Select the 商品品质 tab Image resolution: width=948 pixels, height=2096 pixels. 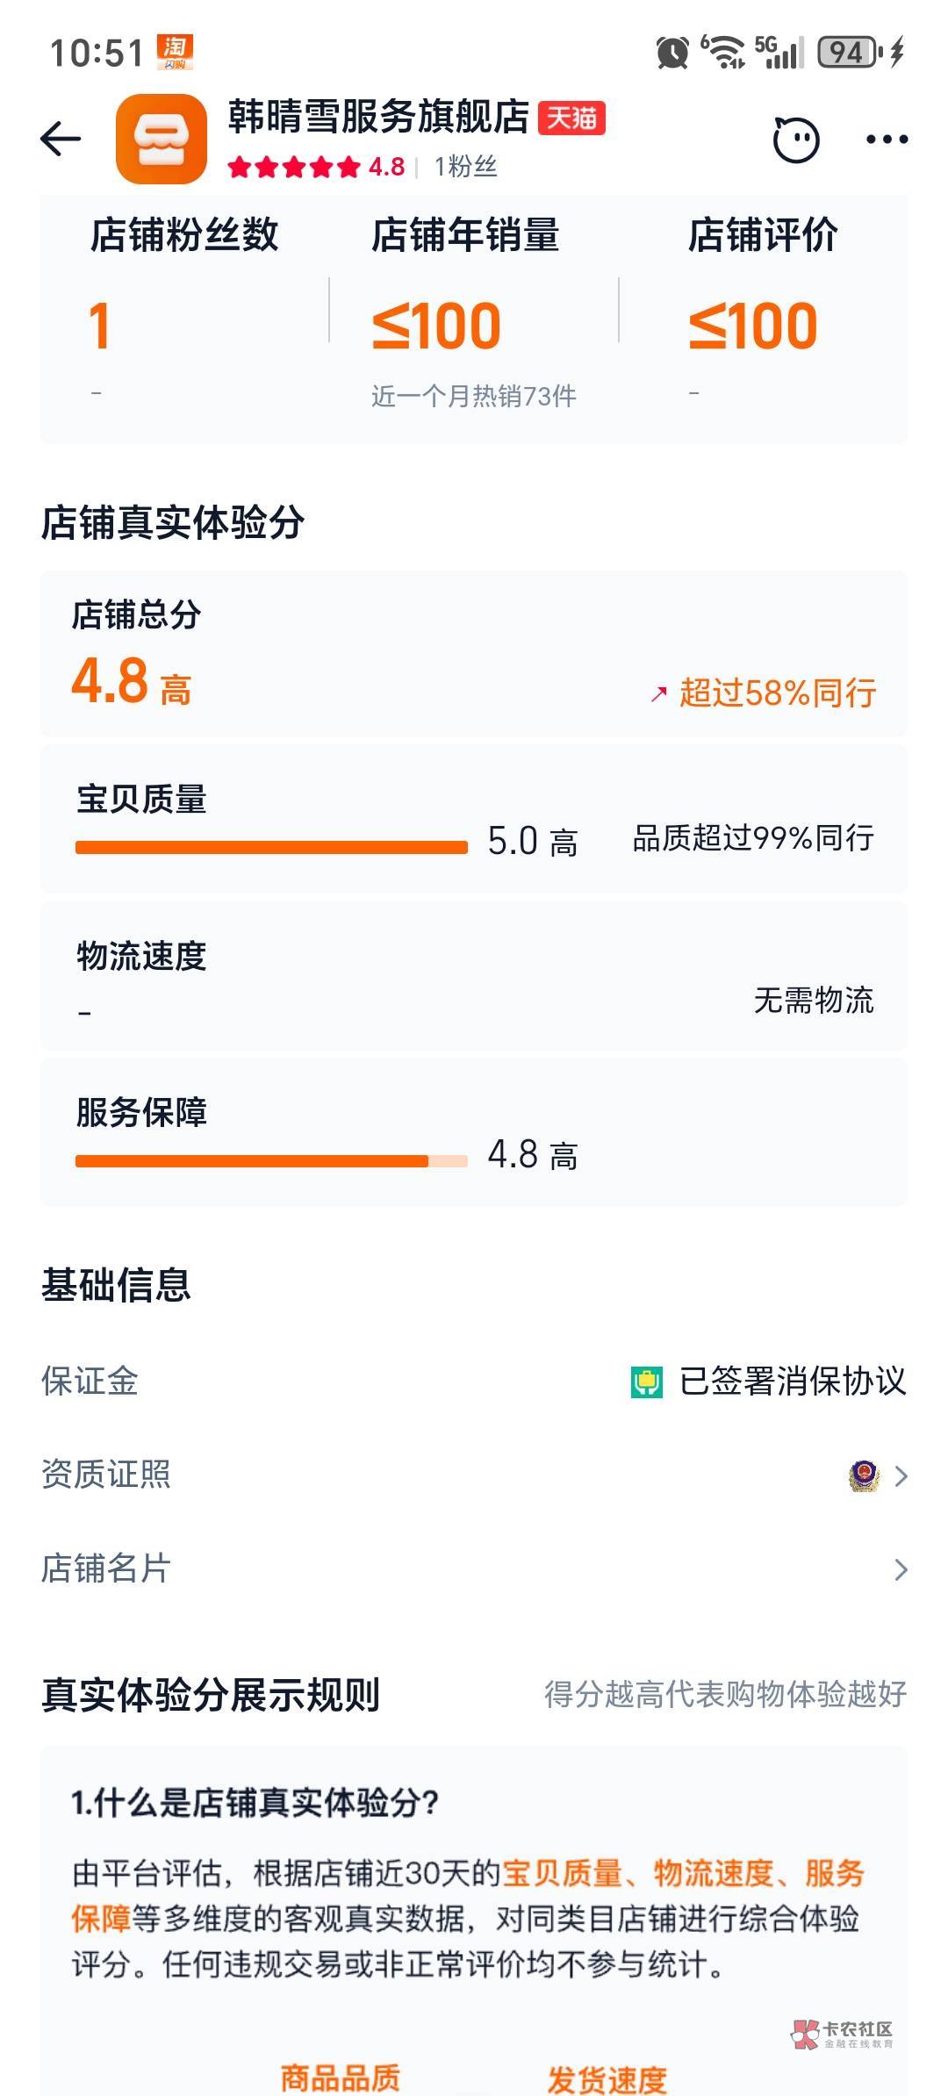tap(341, 2077)
